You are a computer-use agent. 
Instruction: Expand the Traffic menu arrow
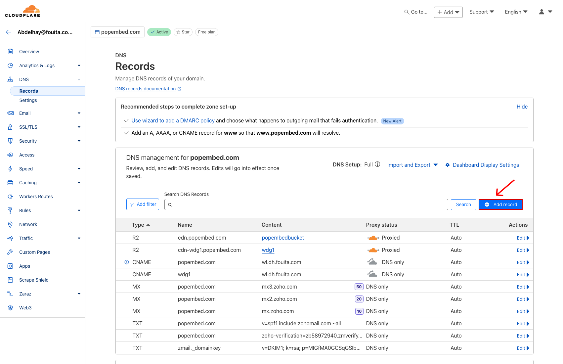point(79,238)
